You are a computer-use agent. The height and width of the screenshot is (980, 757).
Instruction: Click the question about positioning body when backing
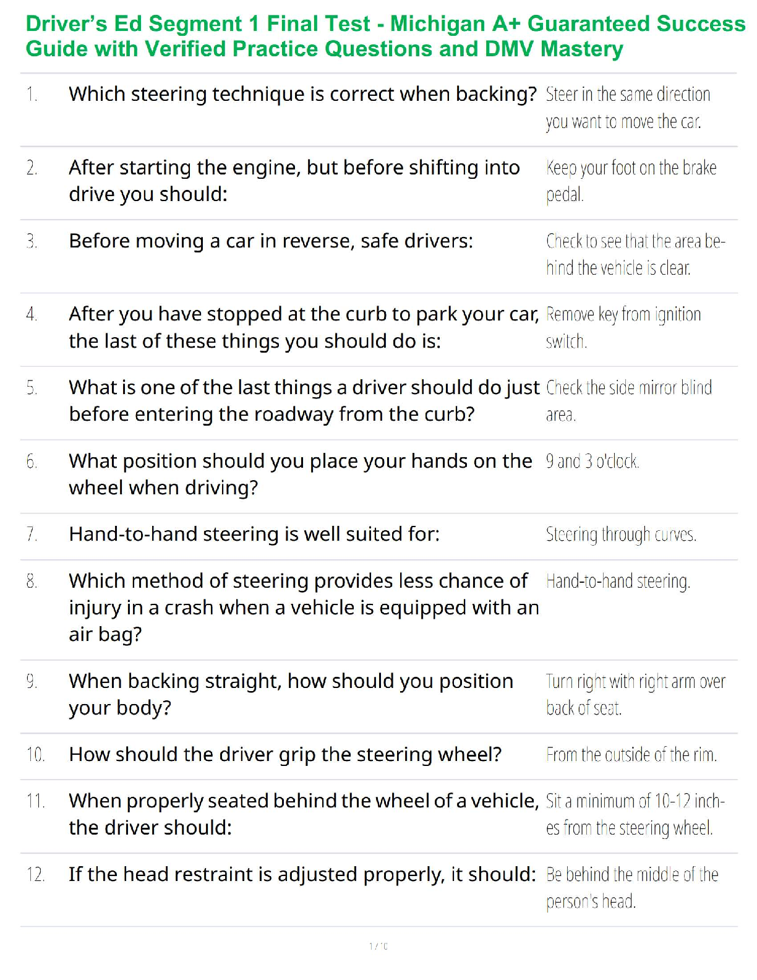click(x=291, y=694)
